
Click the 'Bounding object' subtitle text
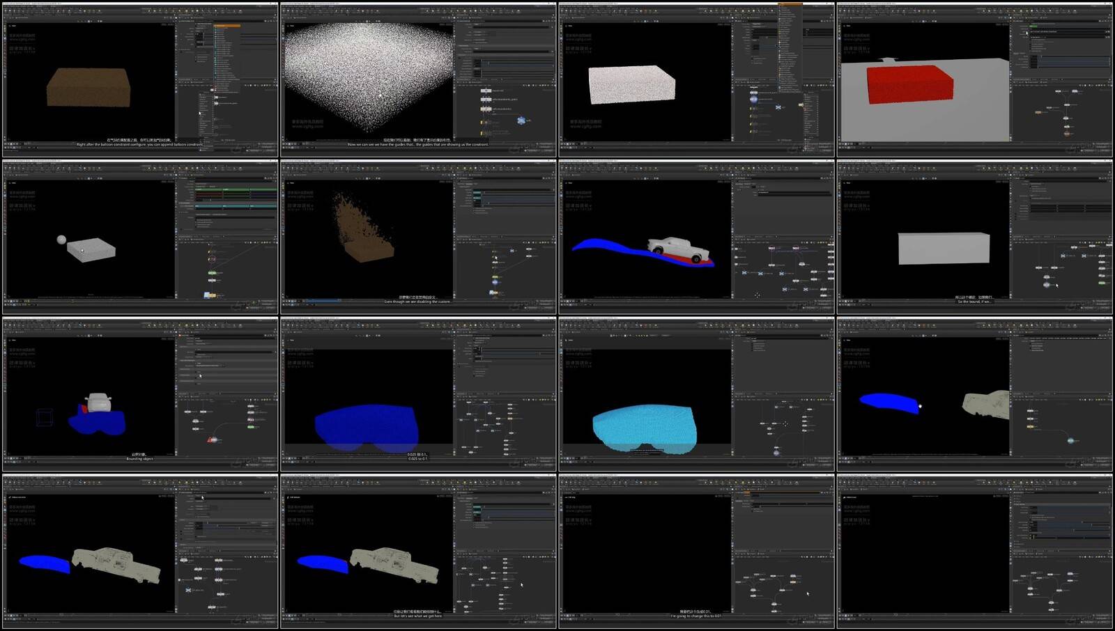click(x=139, y=459)
